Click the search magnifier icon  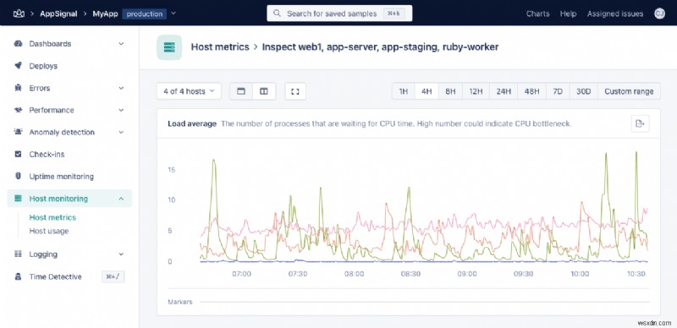(278, 14)
